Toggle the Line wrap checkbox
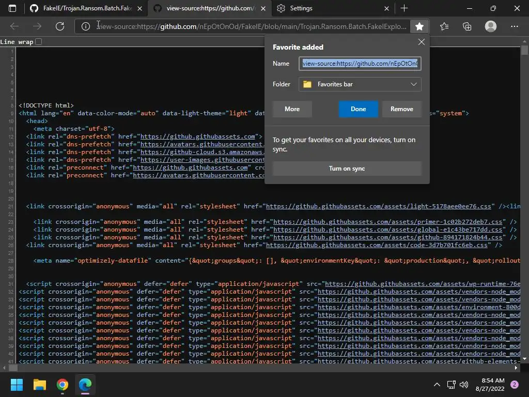529x397 pixels. [38, 41]
